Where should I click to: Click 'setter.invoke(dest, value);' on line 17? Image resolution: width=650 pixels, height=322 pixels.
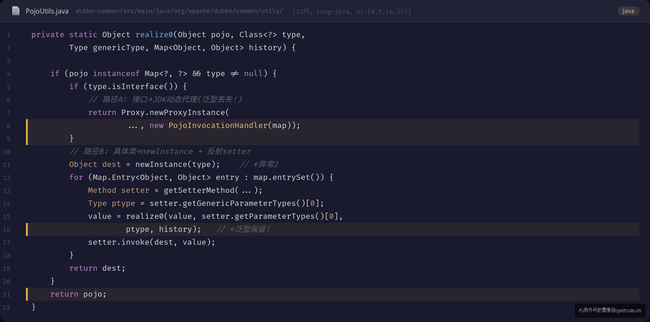click(152, 242)
